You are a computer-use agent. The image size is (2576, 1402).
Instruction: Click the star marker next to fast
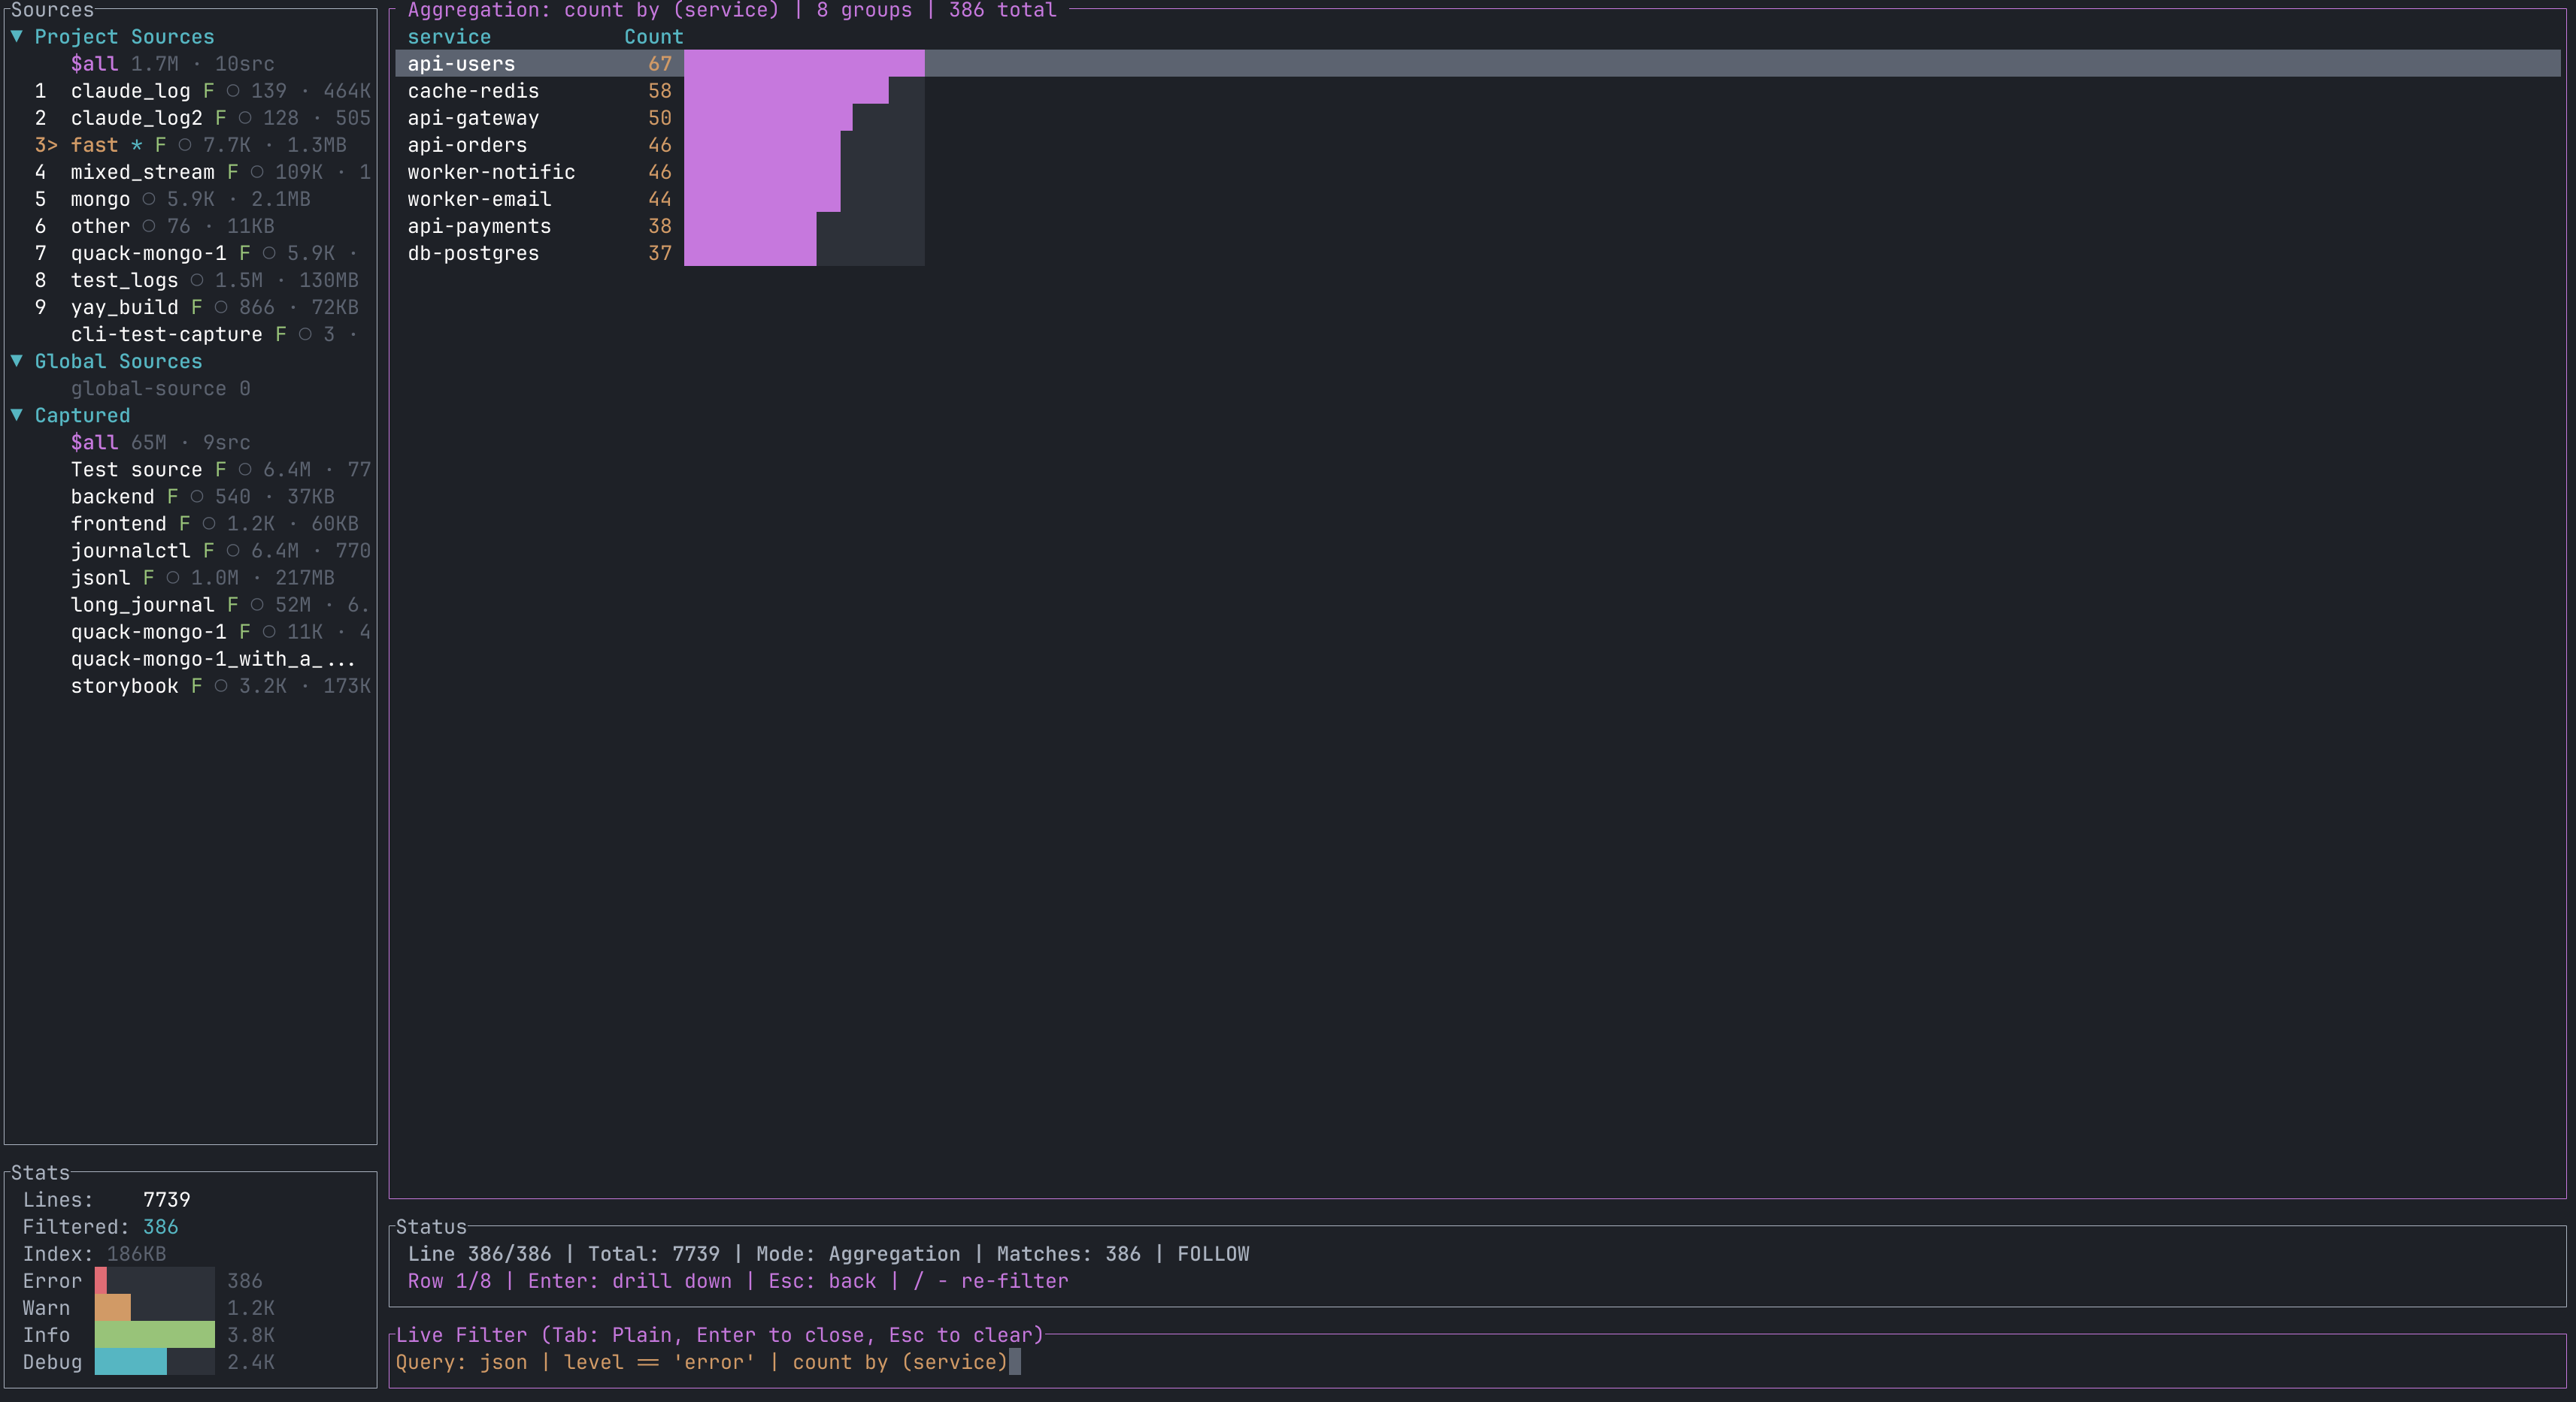pyautogui.click(x=136, y=145)
